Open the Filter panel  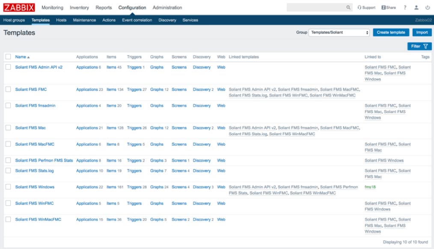click(x=419, y=46)
